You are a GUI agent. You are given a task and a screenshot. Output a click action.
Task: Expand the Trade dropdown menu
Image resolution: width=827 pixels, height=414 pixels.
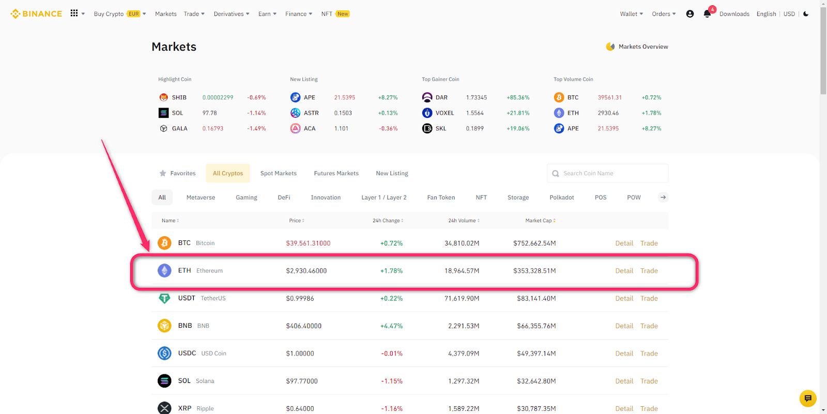tap(194, 14)
